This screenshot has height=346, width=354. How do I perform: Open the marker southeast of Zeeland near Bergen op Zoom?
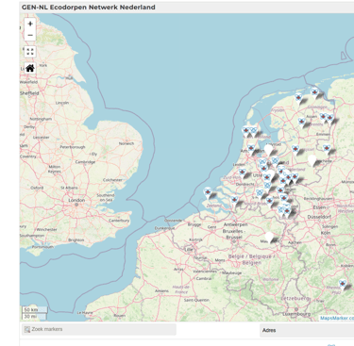click(235, 201)
